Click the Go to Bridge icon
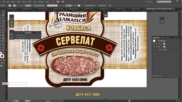182x102 pixels. (53, 2)
